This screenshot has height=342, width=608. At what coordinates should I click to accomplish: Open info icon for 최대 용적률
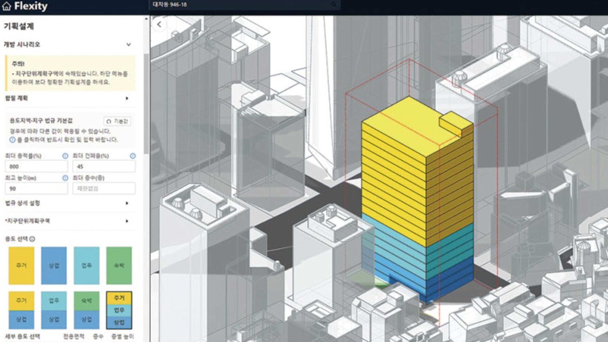click(x=65, y=156)
